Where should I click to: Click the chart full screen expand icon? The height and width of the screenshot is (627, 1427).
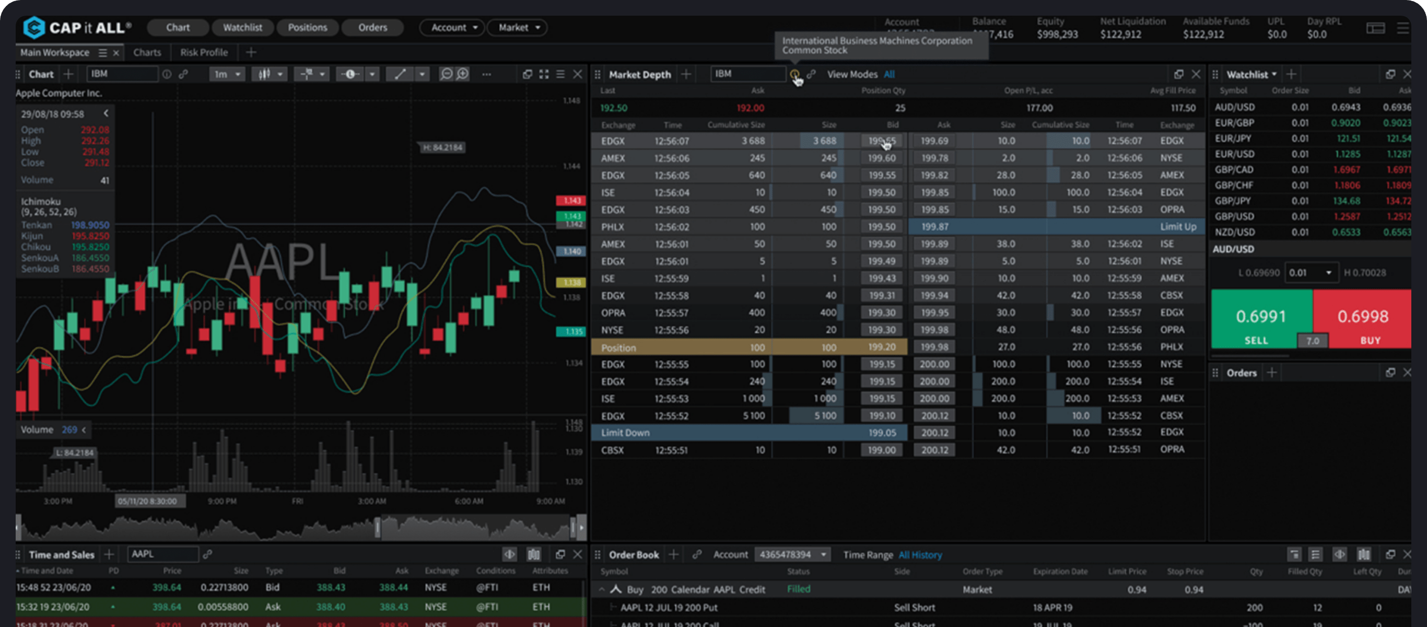(x=544, y=74)
